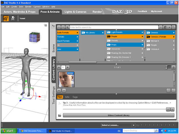The image size is (179, 134).
Task: Click the DAZ 3D logo
Action: (122, 12)
